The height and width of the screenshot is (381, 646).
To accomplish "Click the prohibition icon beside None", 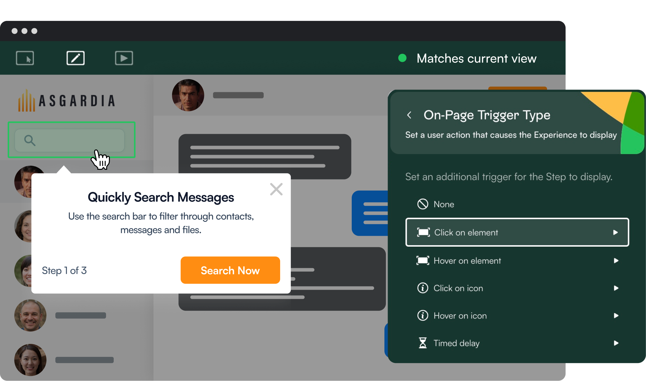I will 422,204.
